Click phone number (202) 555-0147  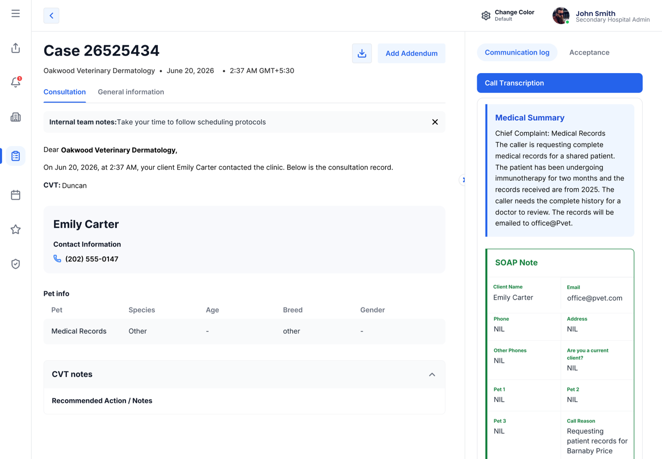[x=92, y=259]
